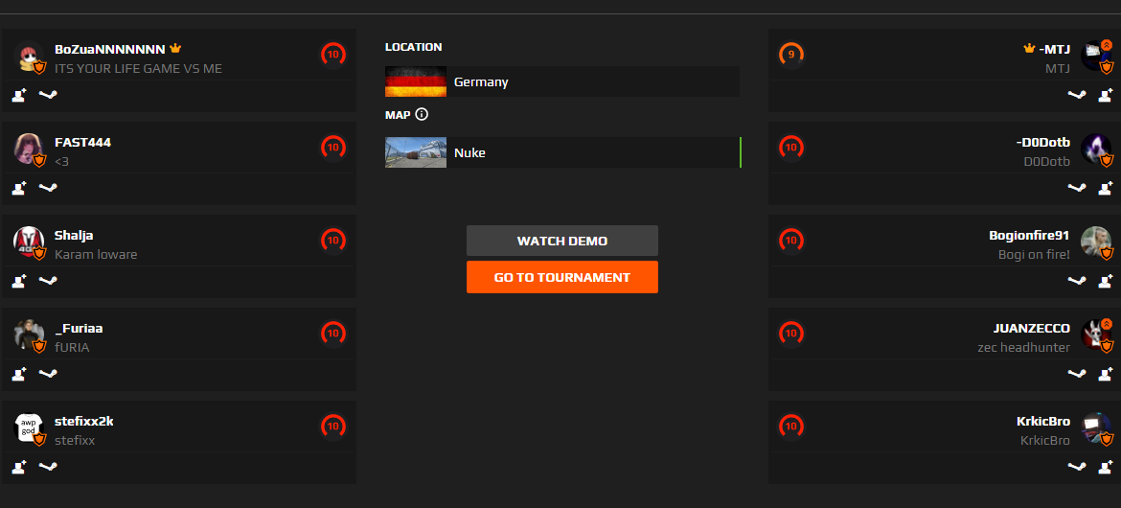Click the KrkicBro player name
Image resolution: width=1121 pixels, height=508 pixels.
coord(1042,422)
